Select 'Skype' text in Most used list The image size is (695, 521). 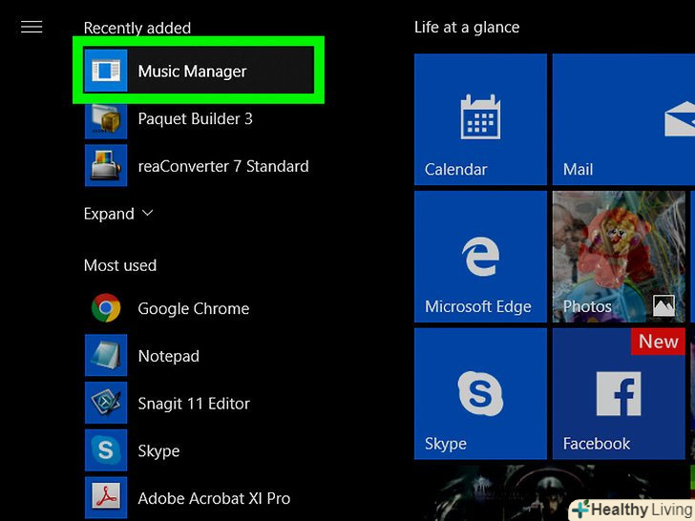tap(158, 451)
